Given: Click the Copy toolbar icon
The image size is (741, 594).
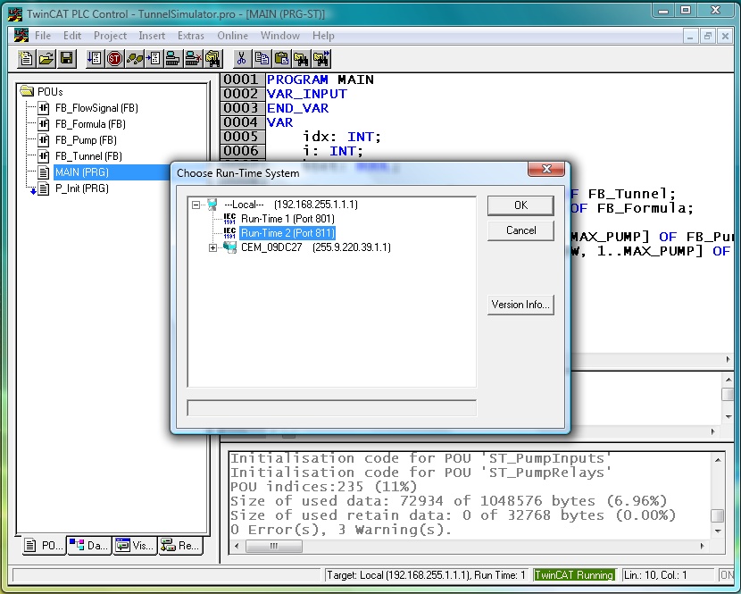Looking at the screenshot, I should [x=262, y=59].
